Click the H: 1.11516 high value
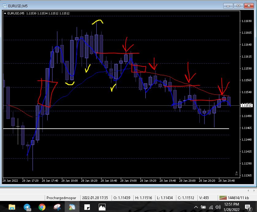Image resolution: width=257 pixels, height=212 pixels. pyautogui.click(x=144, y=198)
